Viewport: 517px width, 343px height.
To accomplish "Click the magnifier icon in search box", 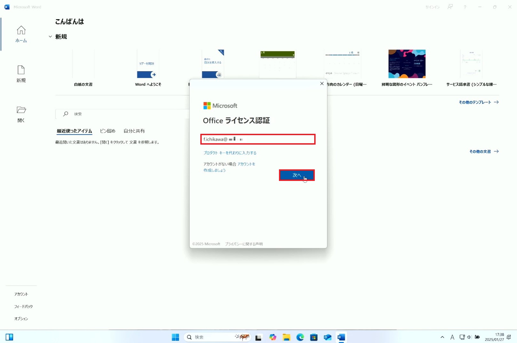I will click(65, 114).
